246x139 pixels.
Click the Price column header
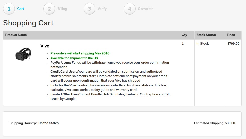point(231,35)
